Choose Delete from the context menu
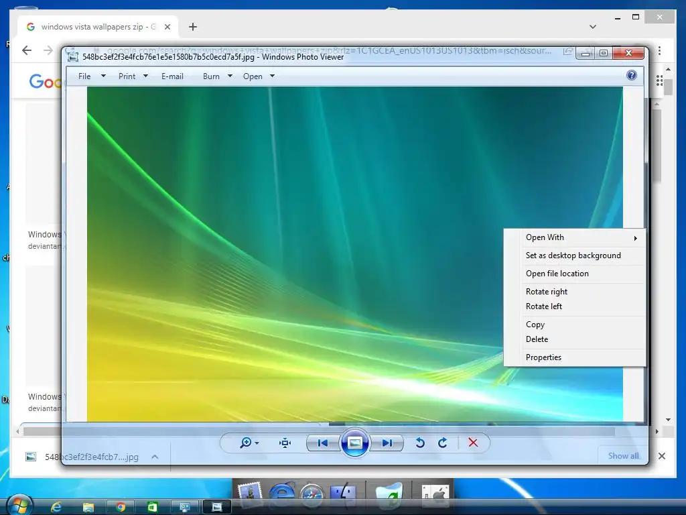686x515 pixels. click(x=574, y=339)
